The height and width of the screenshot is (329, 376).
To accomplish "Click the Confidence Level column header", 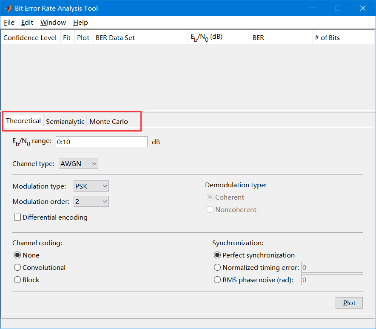I will coord(31,37).
